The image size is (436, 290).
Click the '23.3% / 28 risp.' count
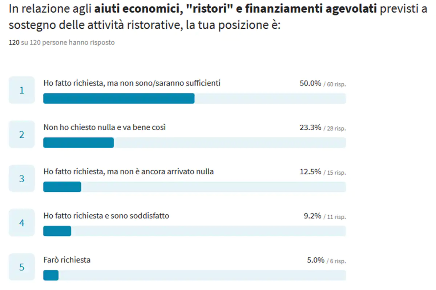coord(323,128)
